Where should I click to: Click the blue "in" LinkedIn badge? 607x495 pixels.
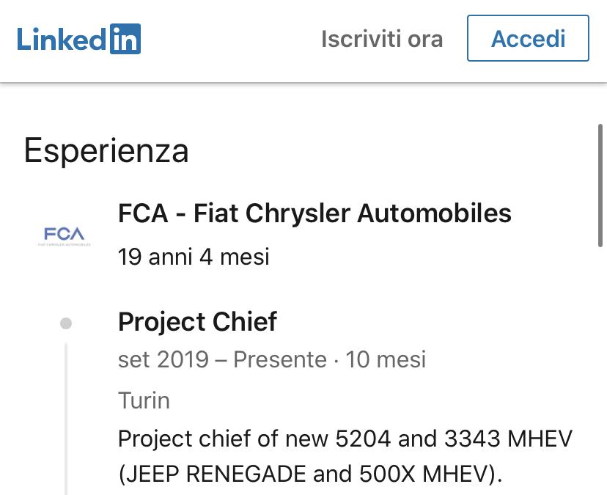point(125,39)
